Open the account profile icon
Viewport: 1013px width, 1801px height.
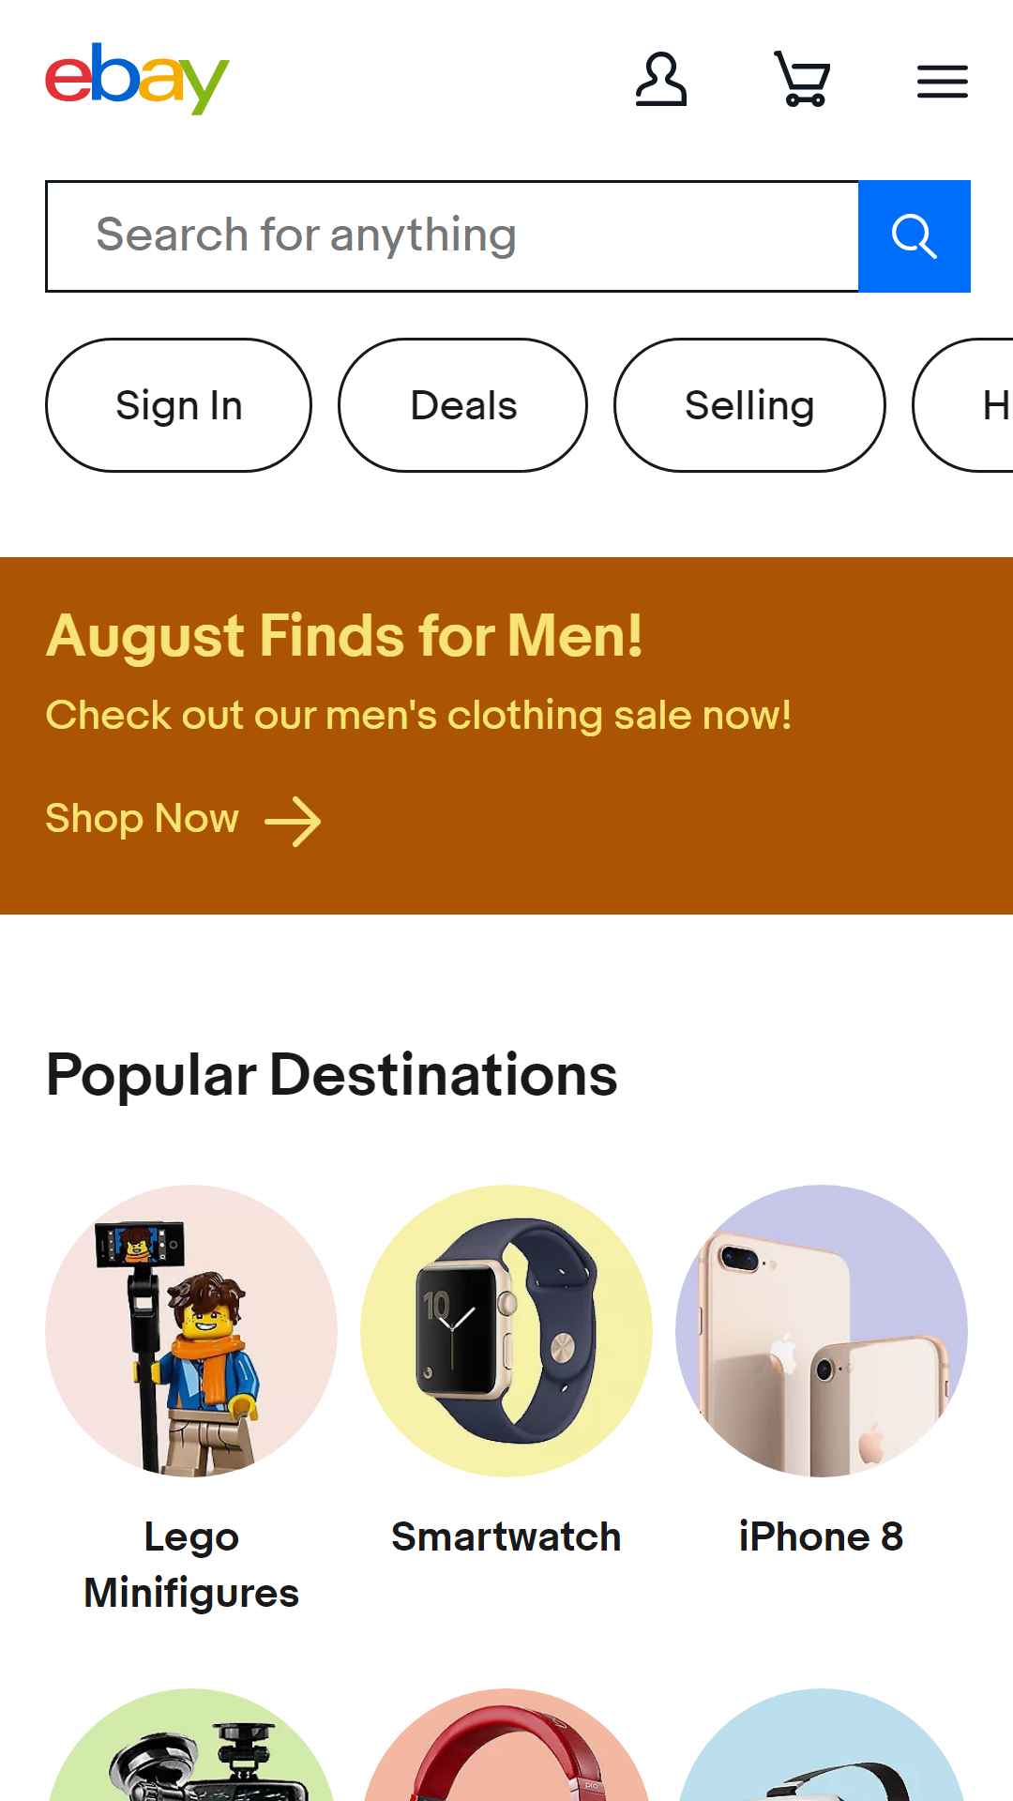click(661, 80)
